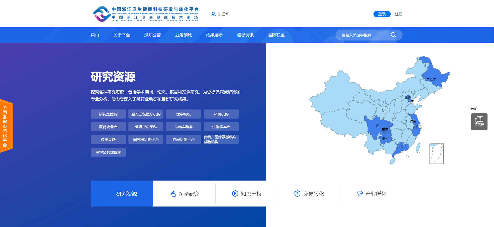This screenshot has height=227, width=494.
Task: Click the location pin icon beside 浙江省
Action: [213, 14]
